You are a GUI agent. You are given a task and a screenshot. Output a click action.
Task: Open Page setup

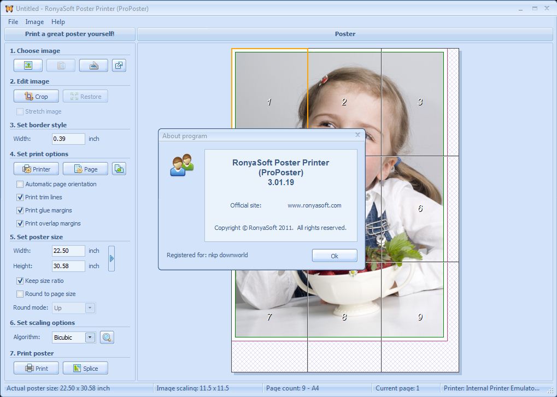click(85, 169)
